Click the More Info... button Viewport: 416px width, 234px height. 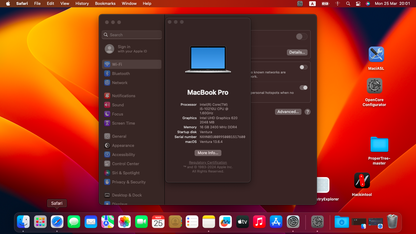point(208,153)
